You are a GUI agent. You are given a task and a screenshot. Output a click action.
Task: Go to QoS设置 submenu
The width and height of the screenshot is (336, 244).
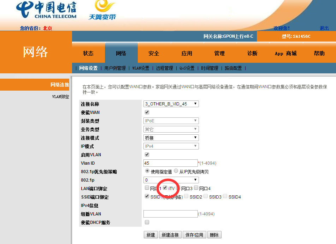(187, 68)
